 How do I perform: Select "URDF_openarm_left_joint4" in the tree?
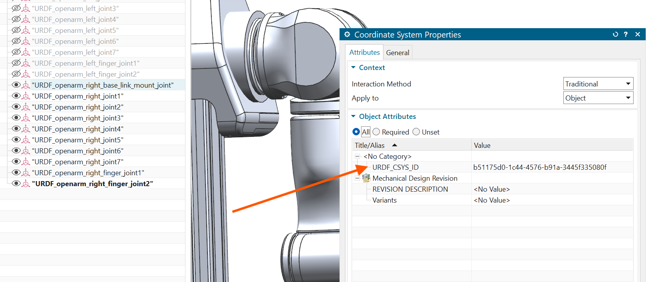[75, 19]
